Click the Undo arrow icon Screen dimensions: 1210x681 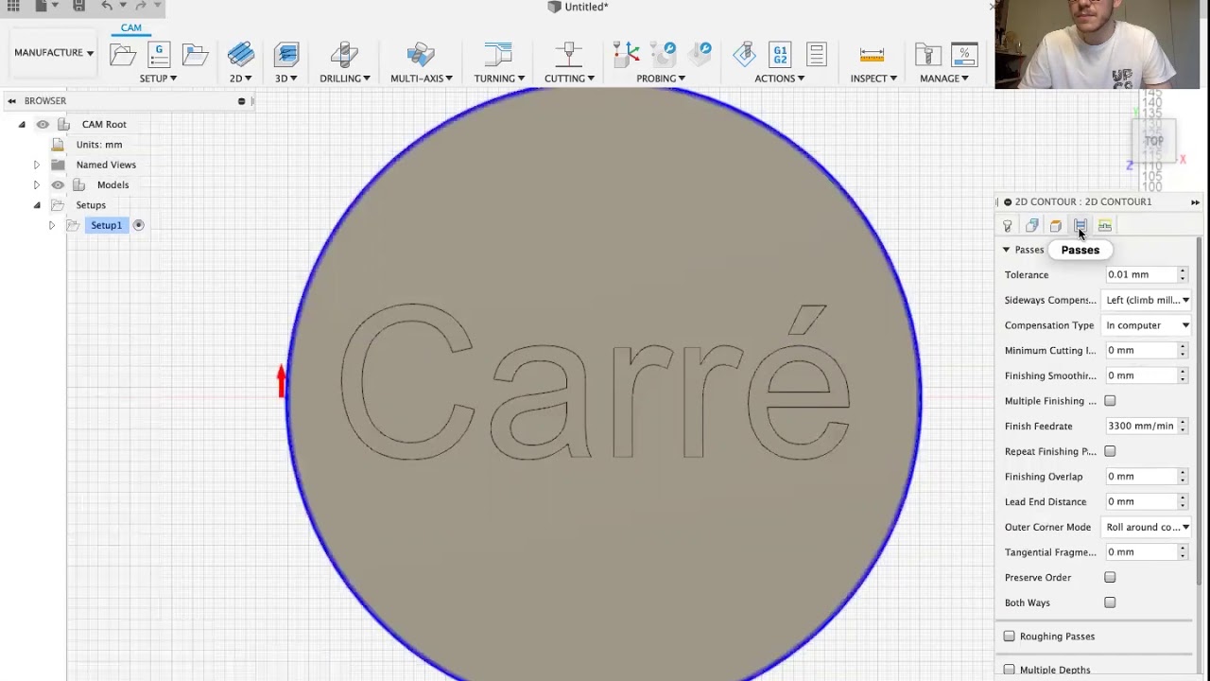click(x=107, y=6)
